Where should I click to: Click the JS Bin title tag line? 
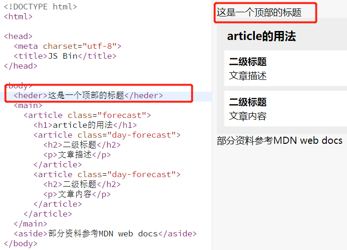65,56
